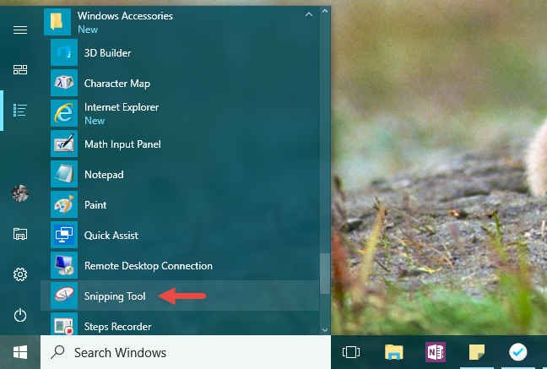The height and width of the screenshot is (369, 547).
Task: Select the 3D Builder label
Action: click(x=107, y=53)
